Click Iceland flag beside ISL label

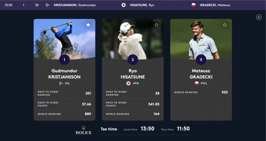61,83
